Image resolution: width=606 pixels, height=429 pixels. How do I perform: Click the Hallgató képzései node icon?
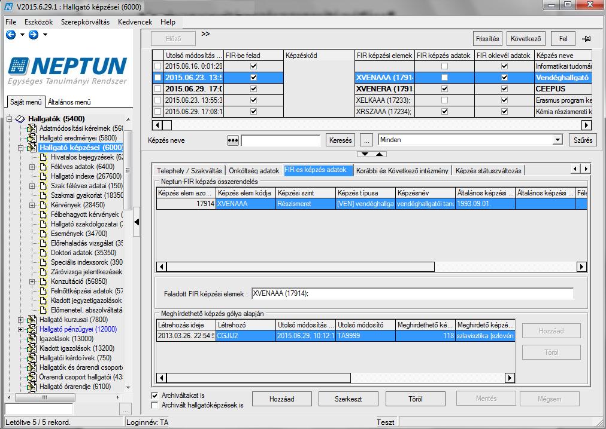pos(32,148)
